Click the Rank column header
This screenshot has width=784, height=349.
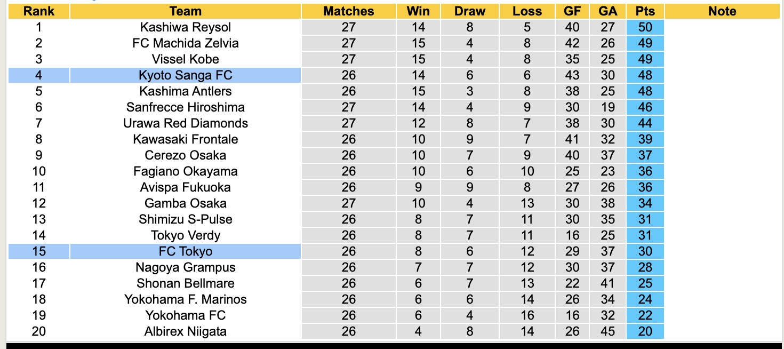coord(38,11)
